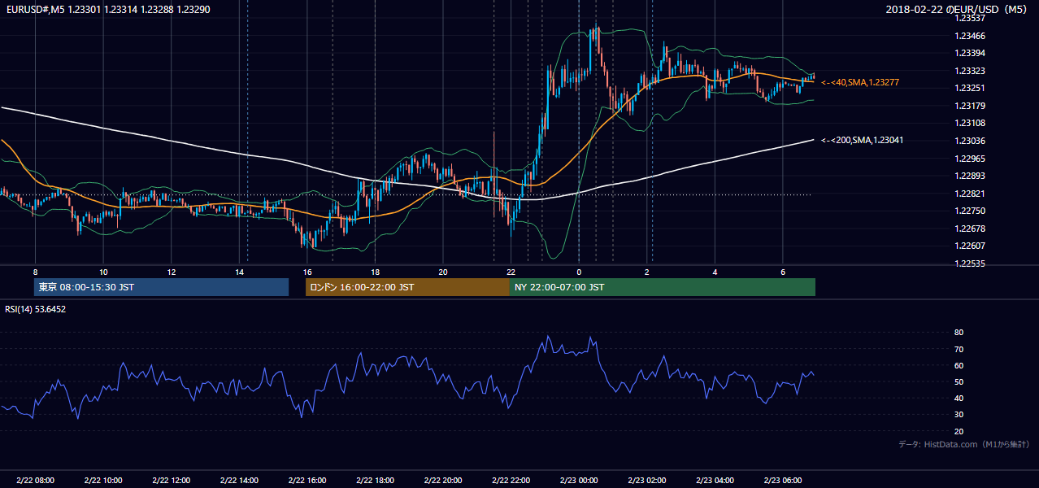Click the '<-<40,SMA,1.23277' label
Image resolution: width=1039 pixels, height=488 pixels.
click(x=860, y=83)
